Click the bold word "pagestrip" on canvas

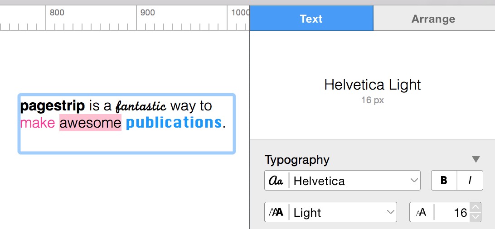(x=53, y=106)
